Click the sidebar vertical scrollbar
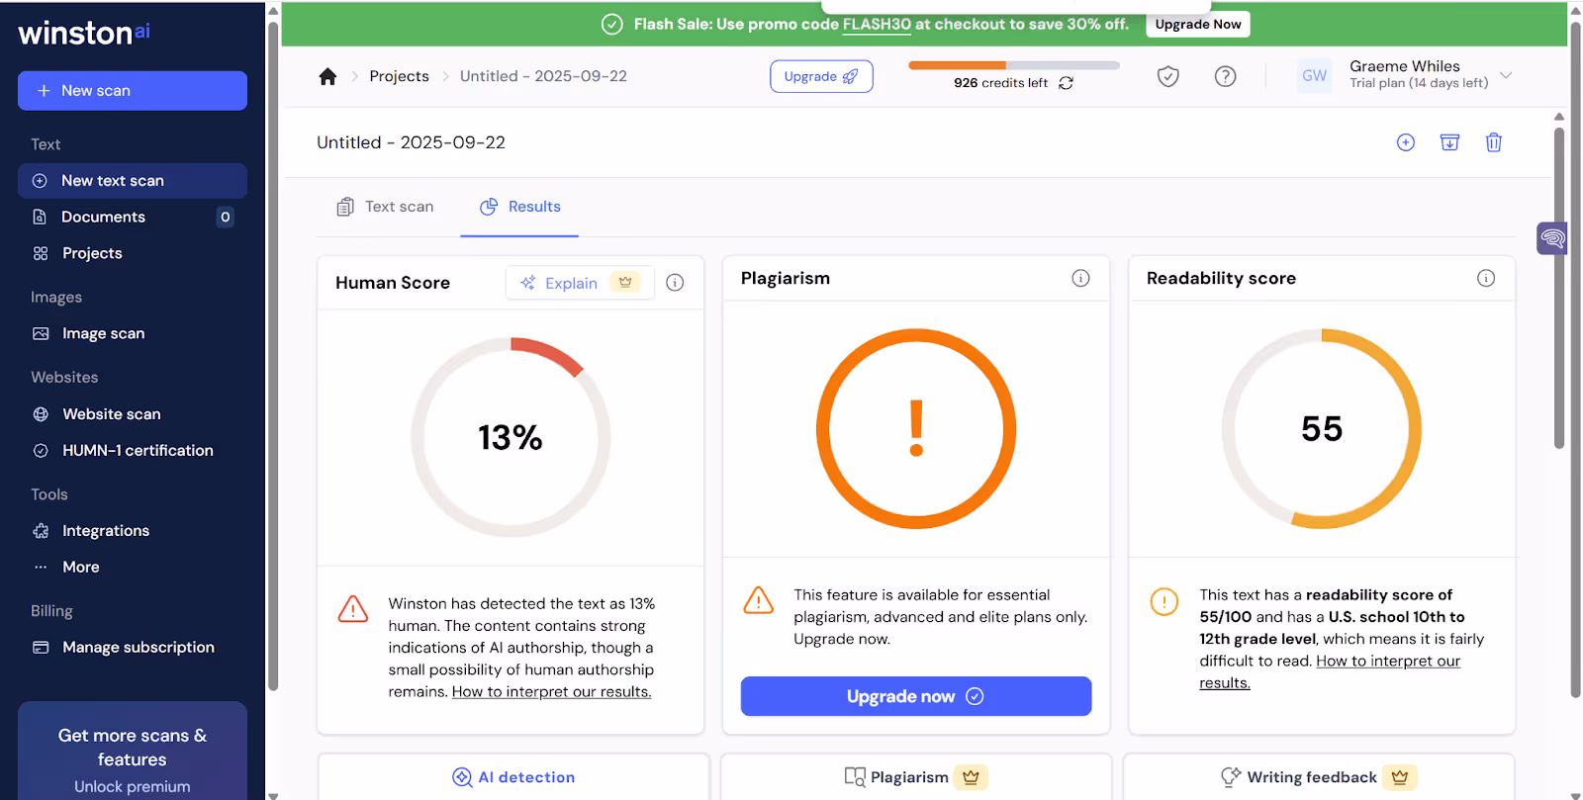The width and height of the screenshot is (1583, 800). pyautogui.click(x=273, y=356)
